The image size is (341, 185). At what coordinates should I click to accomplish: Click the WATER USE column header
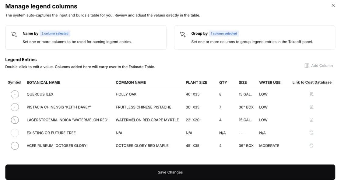[269, 82]
